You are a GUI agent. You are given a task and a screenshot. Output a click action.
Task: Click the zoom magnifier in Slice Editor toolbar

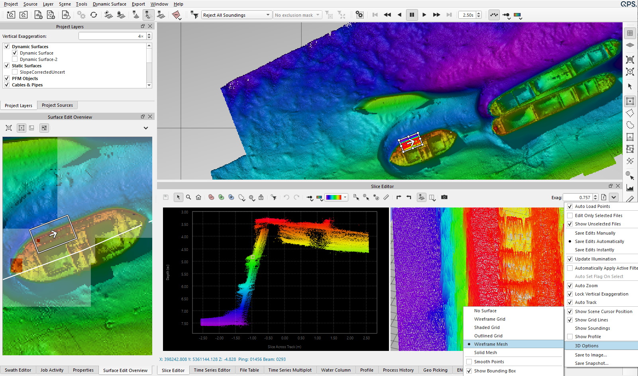pos(188,197)
